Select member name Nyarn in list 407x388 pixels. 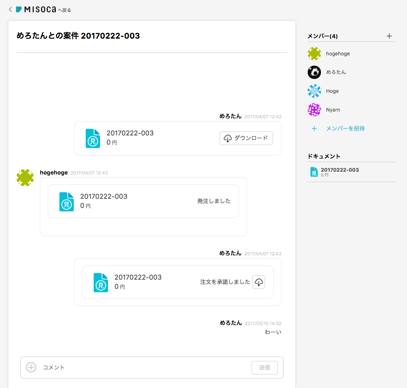pos(333,110)
